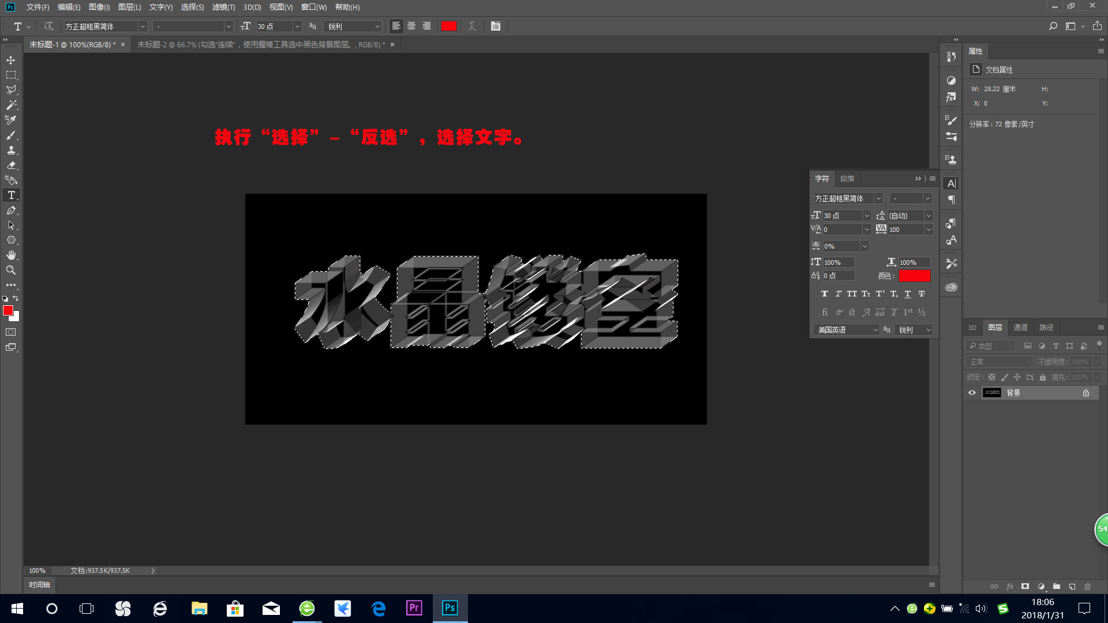This screenshot has height=623, width=1108.
Task: Select the Zoom tool
Action: (x=11, y=270)
